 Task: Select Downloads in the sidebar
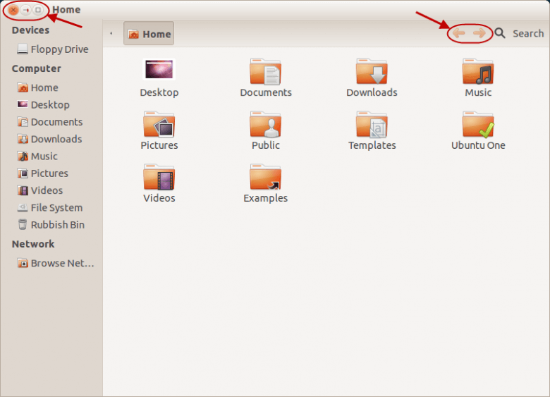49,139
